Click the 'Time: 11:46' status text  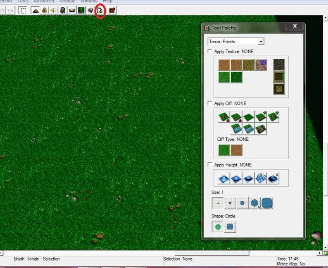288,259
